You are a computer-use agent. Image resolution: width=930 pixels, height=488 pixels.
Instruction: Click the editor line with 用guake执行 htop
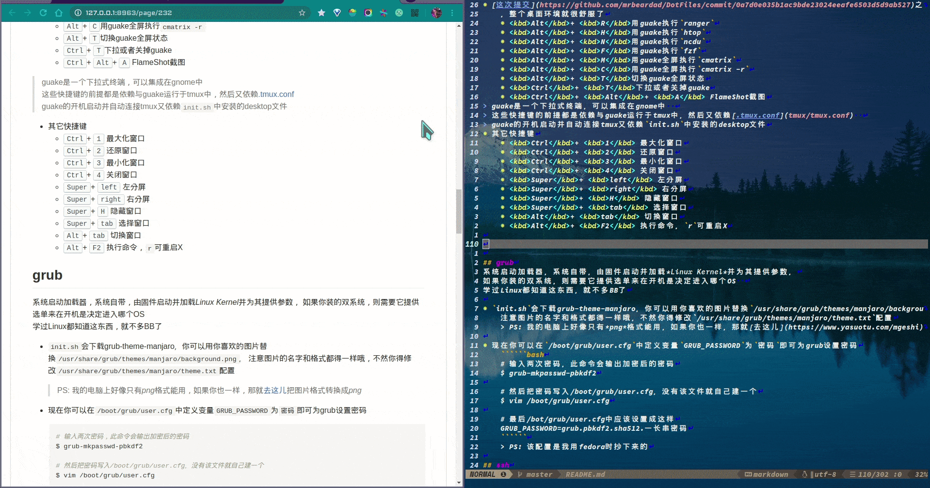(606, 32)
